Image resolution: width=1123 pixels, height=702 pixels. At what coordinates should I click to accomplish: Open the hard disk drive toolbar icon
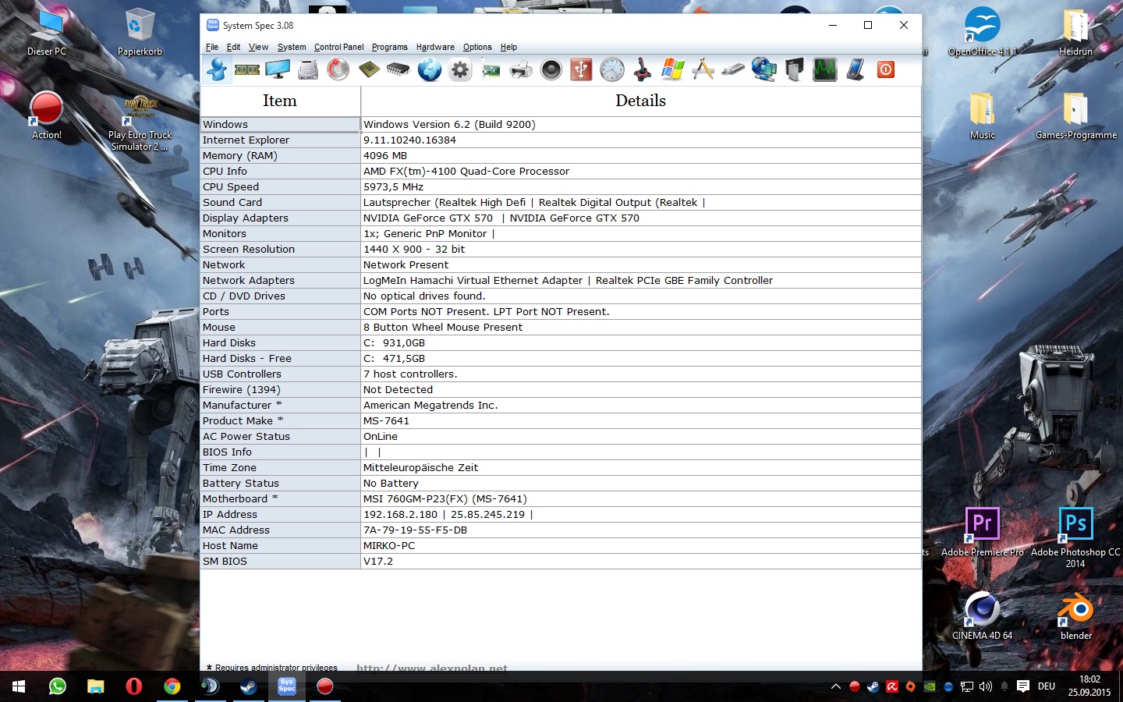pyautogui.click(x=308, y=69)
